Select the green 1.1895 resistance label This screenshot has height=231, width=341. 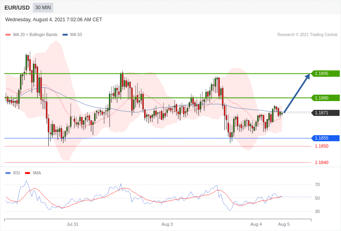326,73
